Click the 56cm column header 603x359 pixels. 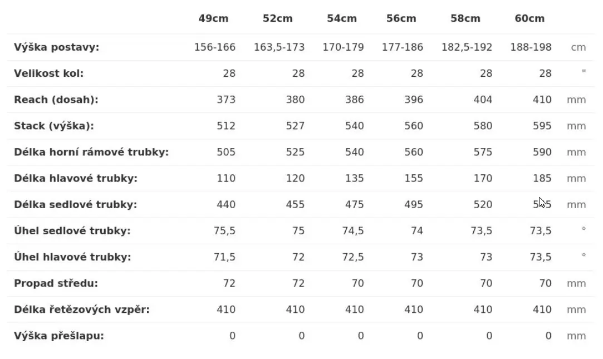(401, 18)
